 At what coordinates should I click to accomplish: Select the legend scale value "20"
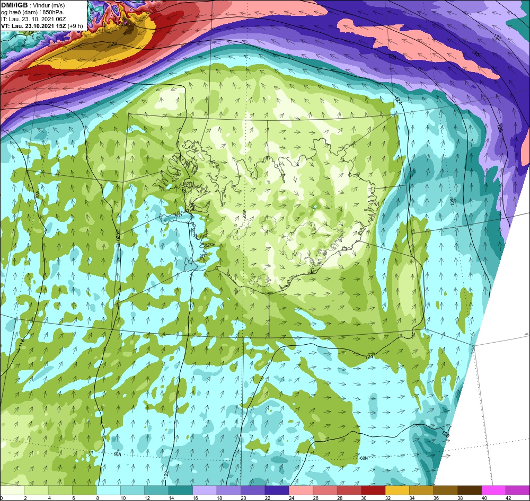(x=243, y=498)
